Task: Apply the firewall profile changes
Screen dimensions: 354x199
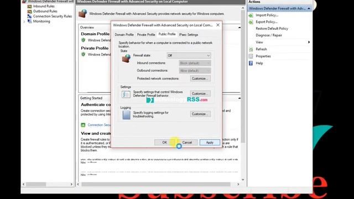Action: click(210, 143)
